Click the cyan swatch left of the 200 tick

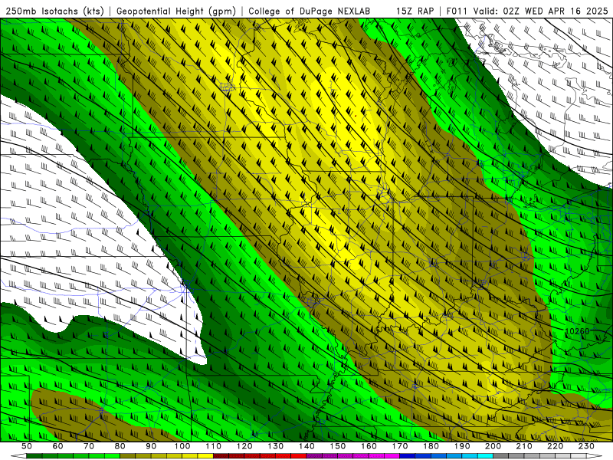(485, 456)
